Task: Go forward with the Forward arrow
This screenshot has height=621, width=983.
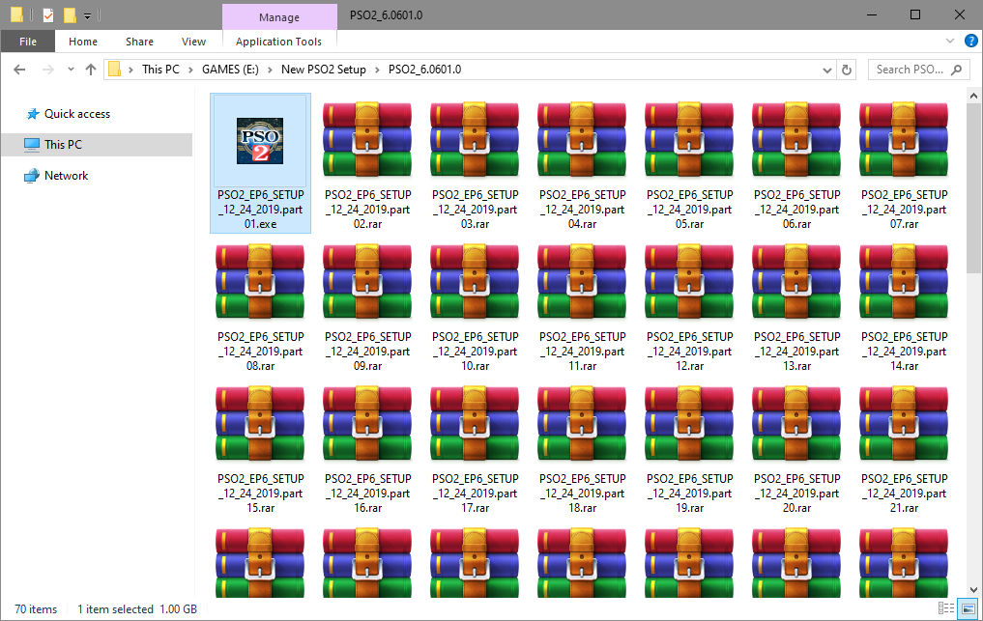Action: [x=47, y=70]
